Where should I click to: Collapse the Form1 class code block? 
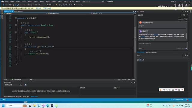point(16,25)
